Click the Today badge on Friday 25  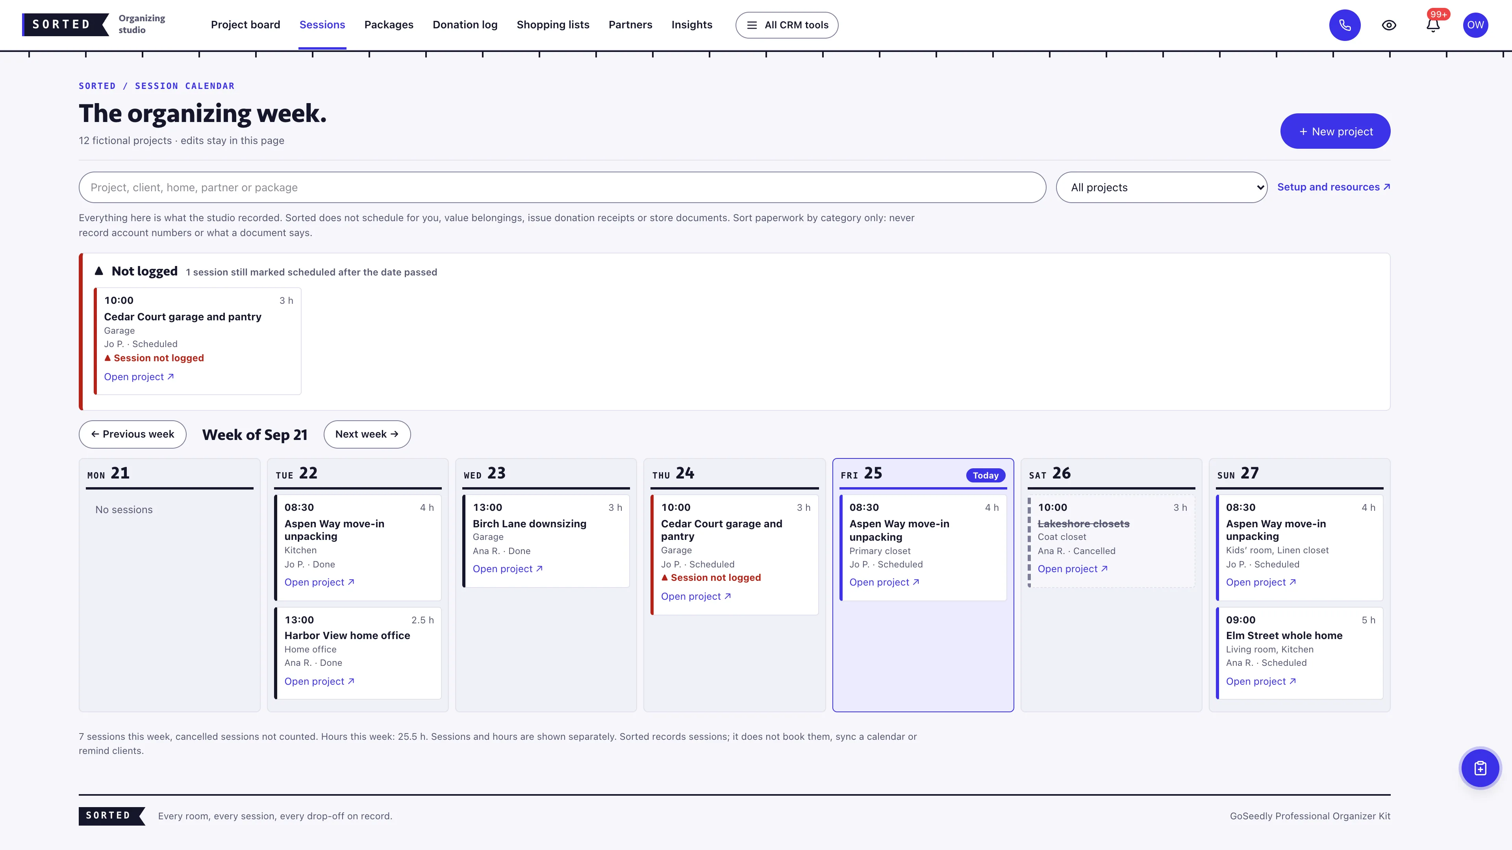pyautogui.click(x=986, y=475)
